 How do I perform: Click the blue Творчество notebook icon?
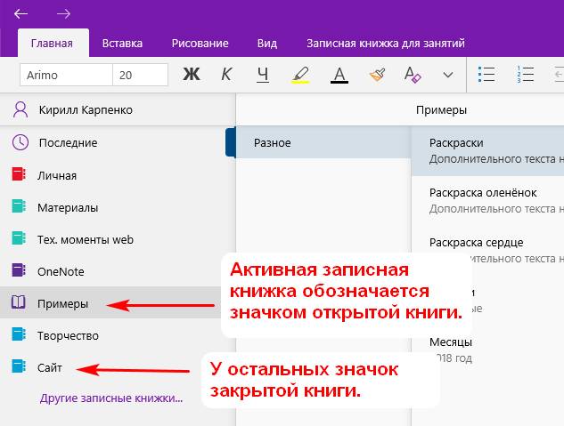tap(19, 334)
